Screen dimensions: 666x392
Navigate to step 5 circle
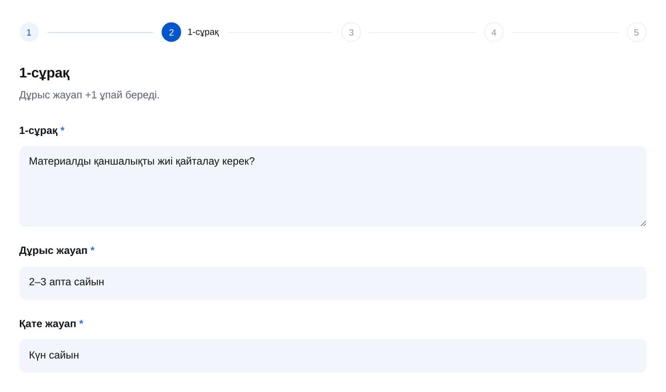pyautogui.click(x=636, y=32)
